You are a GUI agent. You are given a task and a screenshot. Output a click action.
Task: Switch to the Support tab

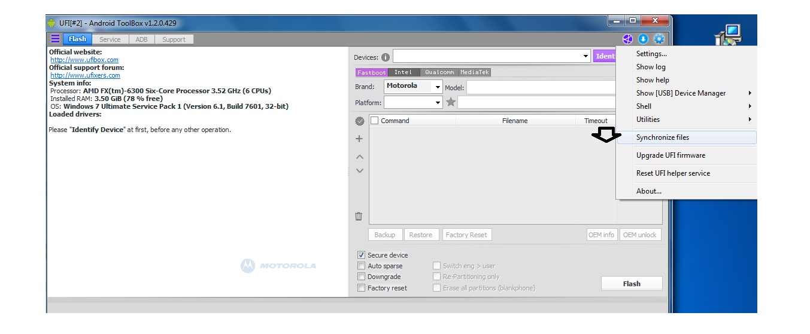174,39
